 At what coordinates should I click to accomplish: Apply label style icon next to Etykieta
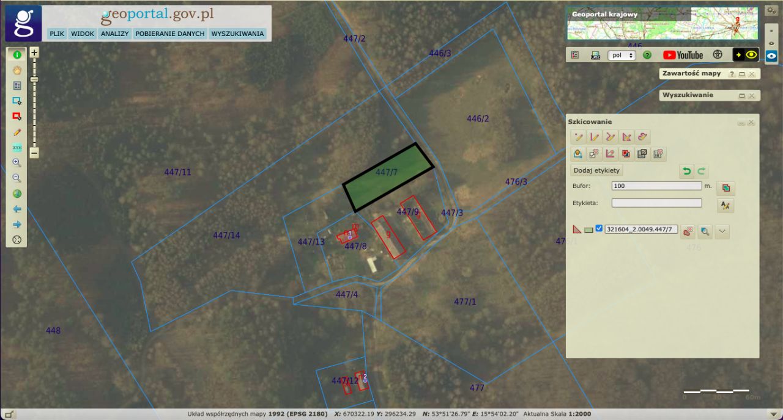726,205
